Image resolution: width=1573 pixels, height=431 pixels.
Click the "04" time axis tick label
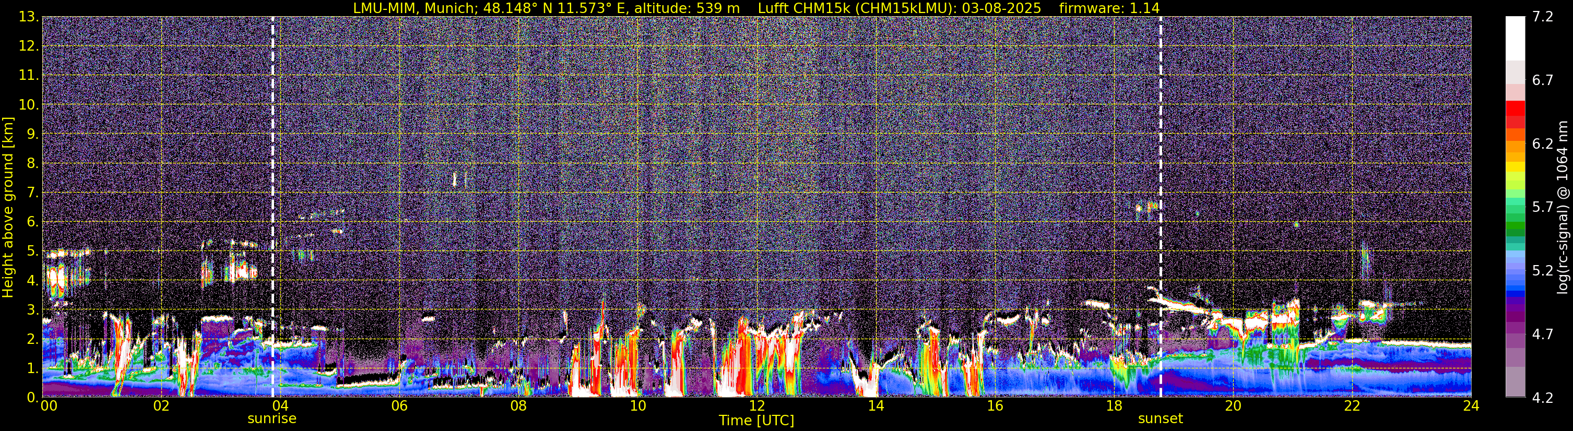pyautogui.click(x=280, y=406)
